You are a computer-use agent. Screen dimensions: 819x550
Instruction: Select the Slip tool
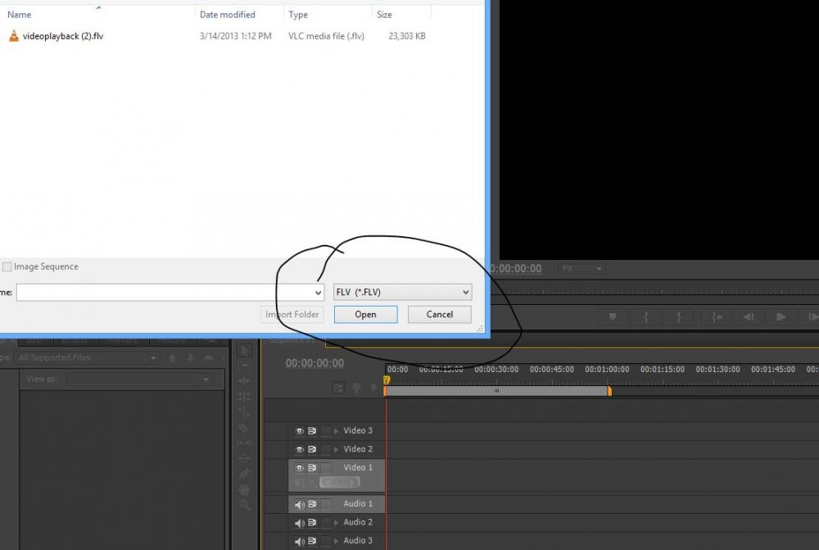click(244, 443)
